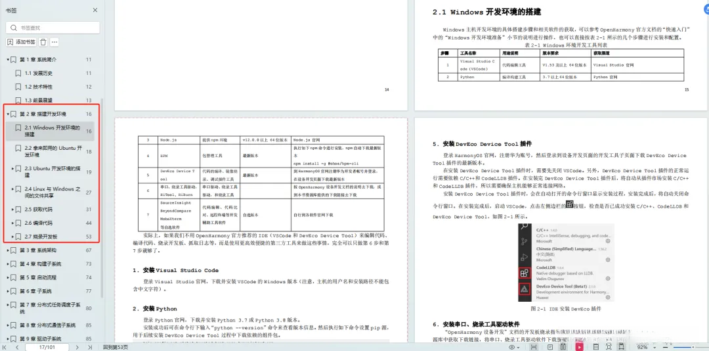This screenshot has height=351, width=709.
Task: Open the bookmark panel more options (…) button
Action: (54, 41)
